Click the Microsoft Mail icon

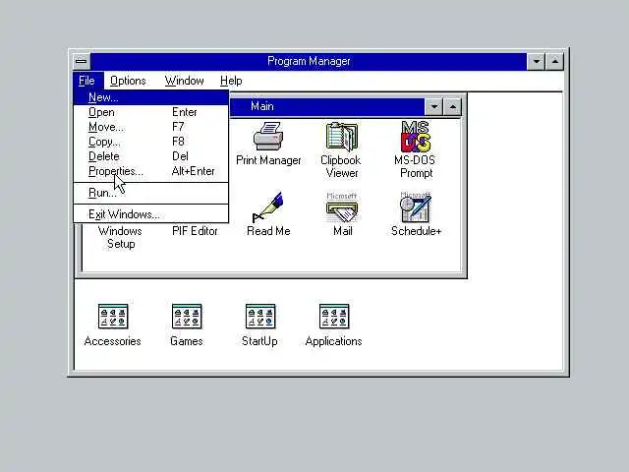coord(342,207)
